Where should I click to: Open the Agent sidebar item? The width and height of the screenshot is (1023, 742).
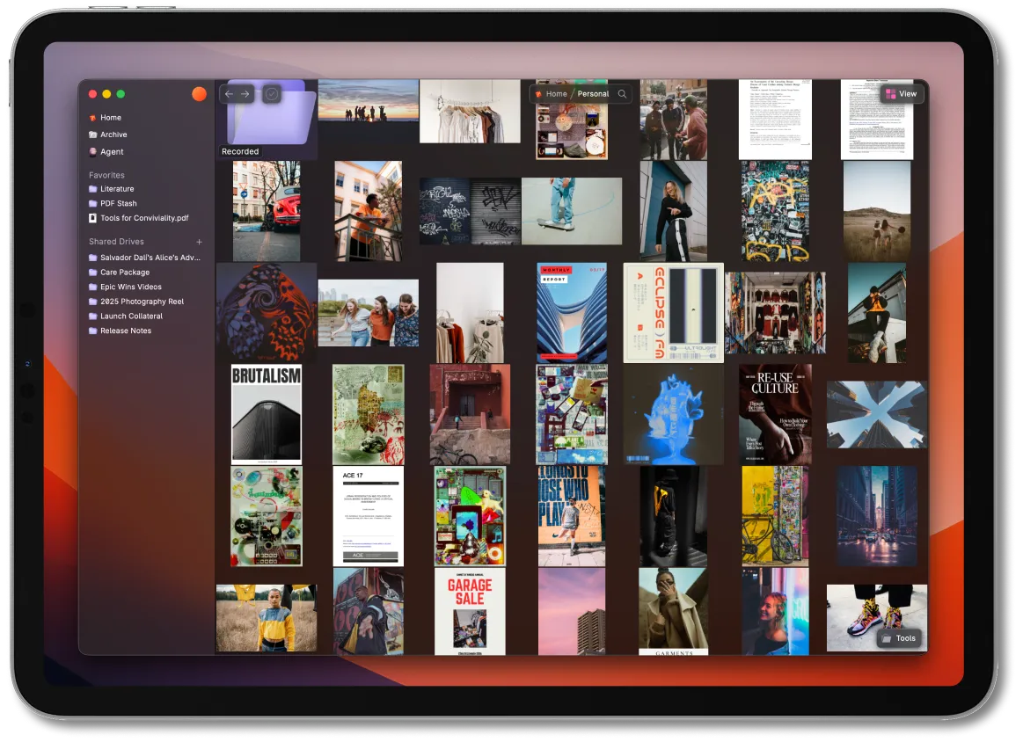click(111, 152)
